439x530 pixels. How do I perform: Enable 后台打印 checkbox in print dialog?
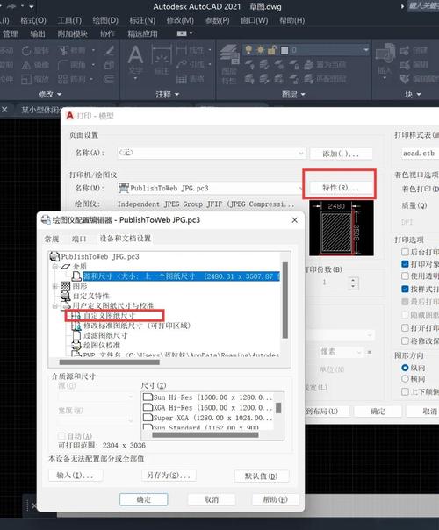click(405, 252)
